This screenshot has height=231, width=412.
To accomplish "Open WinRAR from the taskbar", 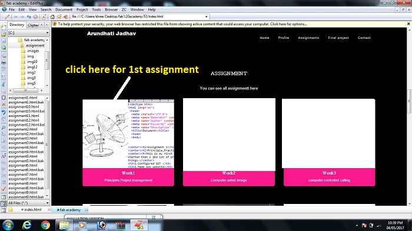I will [121, 225].
